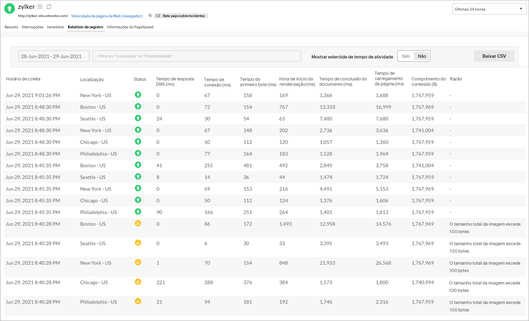Click the Baixar CSV button
529x321 pixels.
(x=494, y=56)
